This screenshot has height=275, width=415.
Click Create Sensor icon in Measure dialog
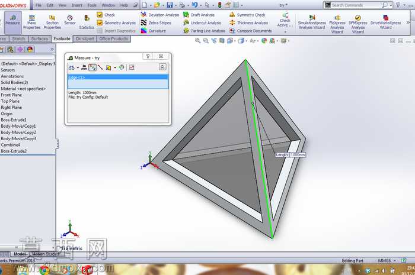132,67
